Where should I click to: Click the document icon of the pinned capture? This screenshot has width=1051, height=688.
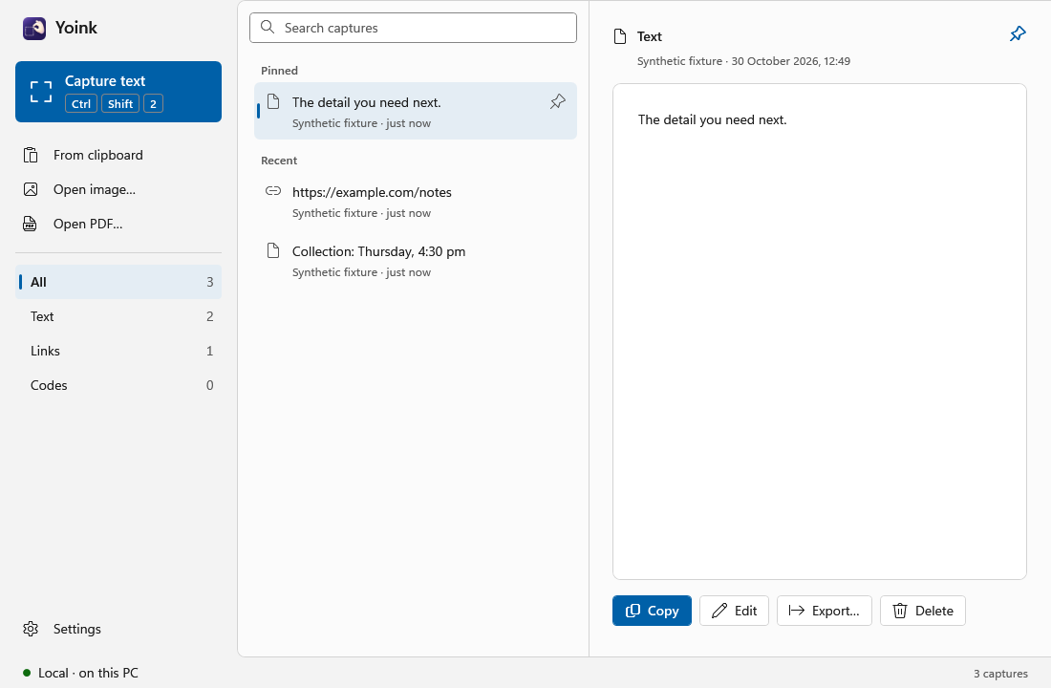pyautogui.click(x=273, y=102)
